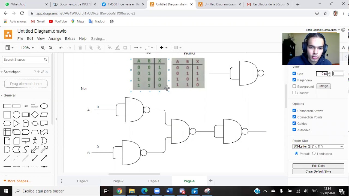The width and height of the screenshot is (349, 196).
Task: Click the Scratchpad add plus icon
Action: [x=38, y=72]
